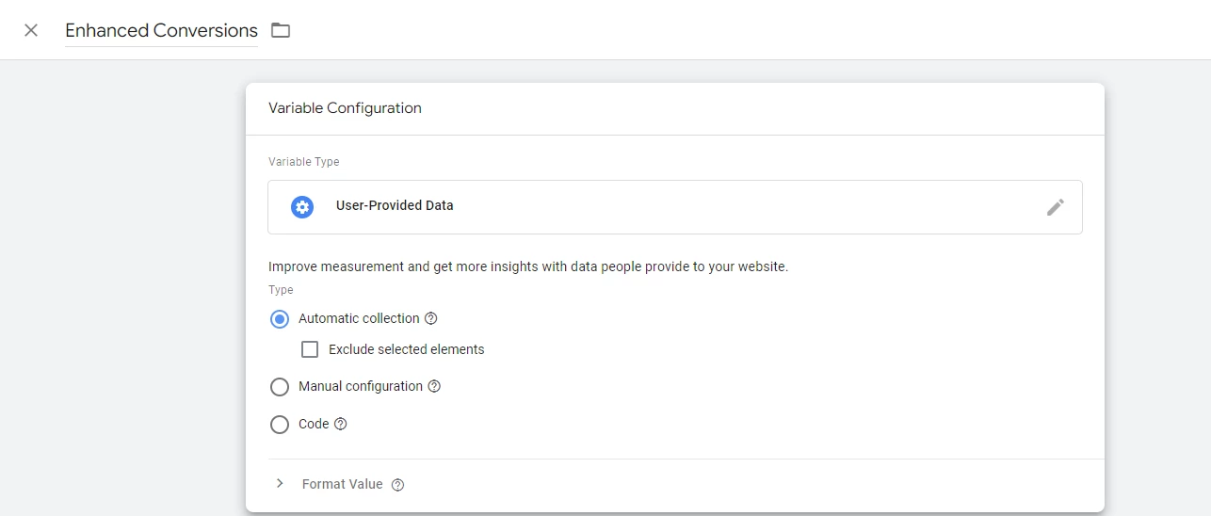Select the Code radio button

pyautogui.click(x=280, y=425)
